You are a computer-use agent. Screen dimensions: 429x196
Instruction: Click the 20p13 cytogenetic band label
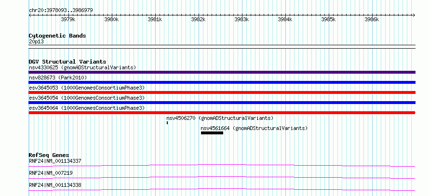[36, 42]
